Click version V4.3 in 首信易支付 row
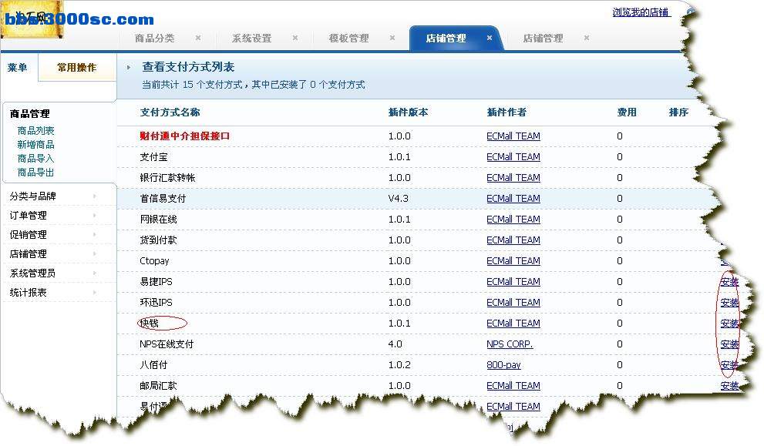 (398, 199)
